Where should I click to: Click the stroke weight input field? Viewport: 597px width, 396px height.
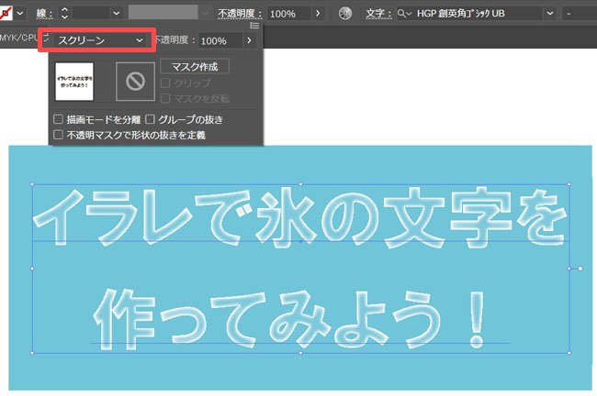pyautogui.click(x=91, y=14)
